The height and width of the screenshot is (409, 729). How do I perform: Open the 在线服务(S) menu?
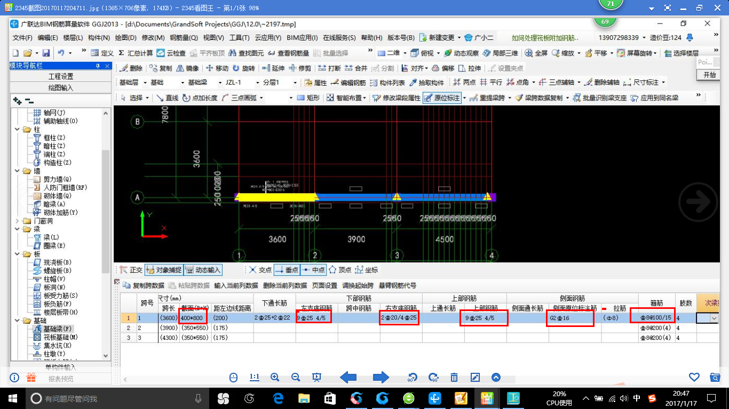(x=339, y=38)
